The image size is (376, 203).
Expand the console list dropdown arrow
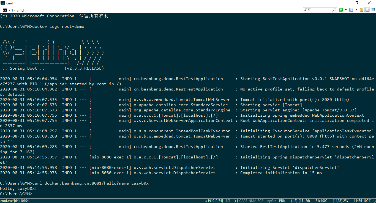click(x=356, y=10)
